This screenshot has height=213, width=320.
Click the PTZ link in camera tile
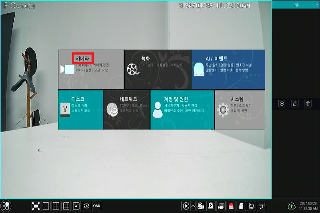105,70
